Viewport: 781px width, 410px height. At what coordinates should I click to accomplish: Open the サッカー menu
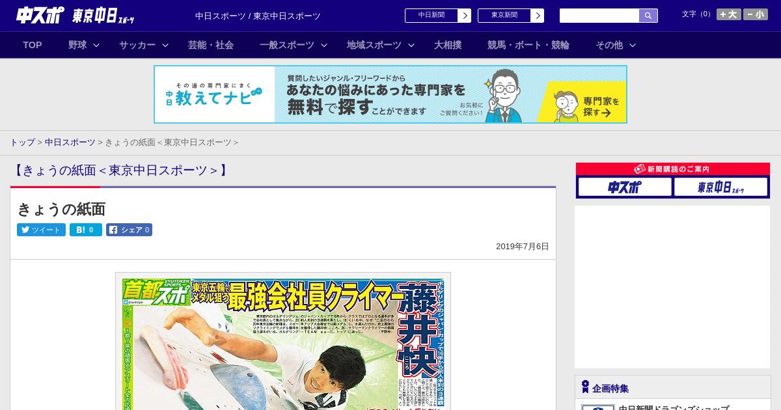pyautogui.click(x=137, y=45)
